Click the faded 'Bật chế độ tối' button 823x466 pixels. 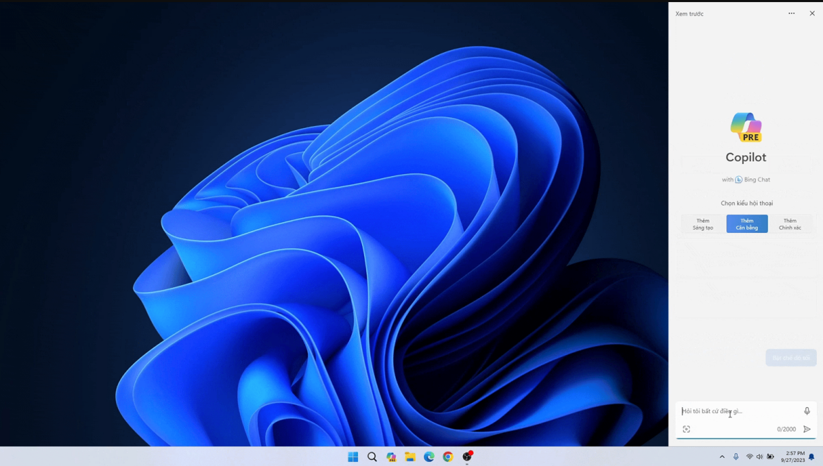(791, 358)
